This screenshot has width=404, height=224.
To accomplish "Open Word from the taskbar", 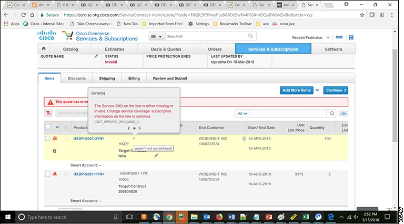I will 231,217.
